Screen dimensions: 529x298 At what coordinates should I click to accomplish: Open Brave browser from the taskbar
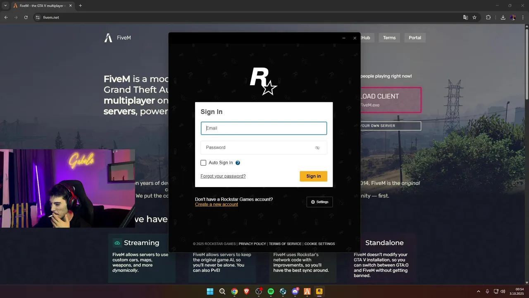click(247, 291)
